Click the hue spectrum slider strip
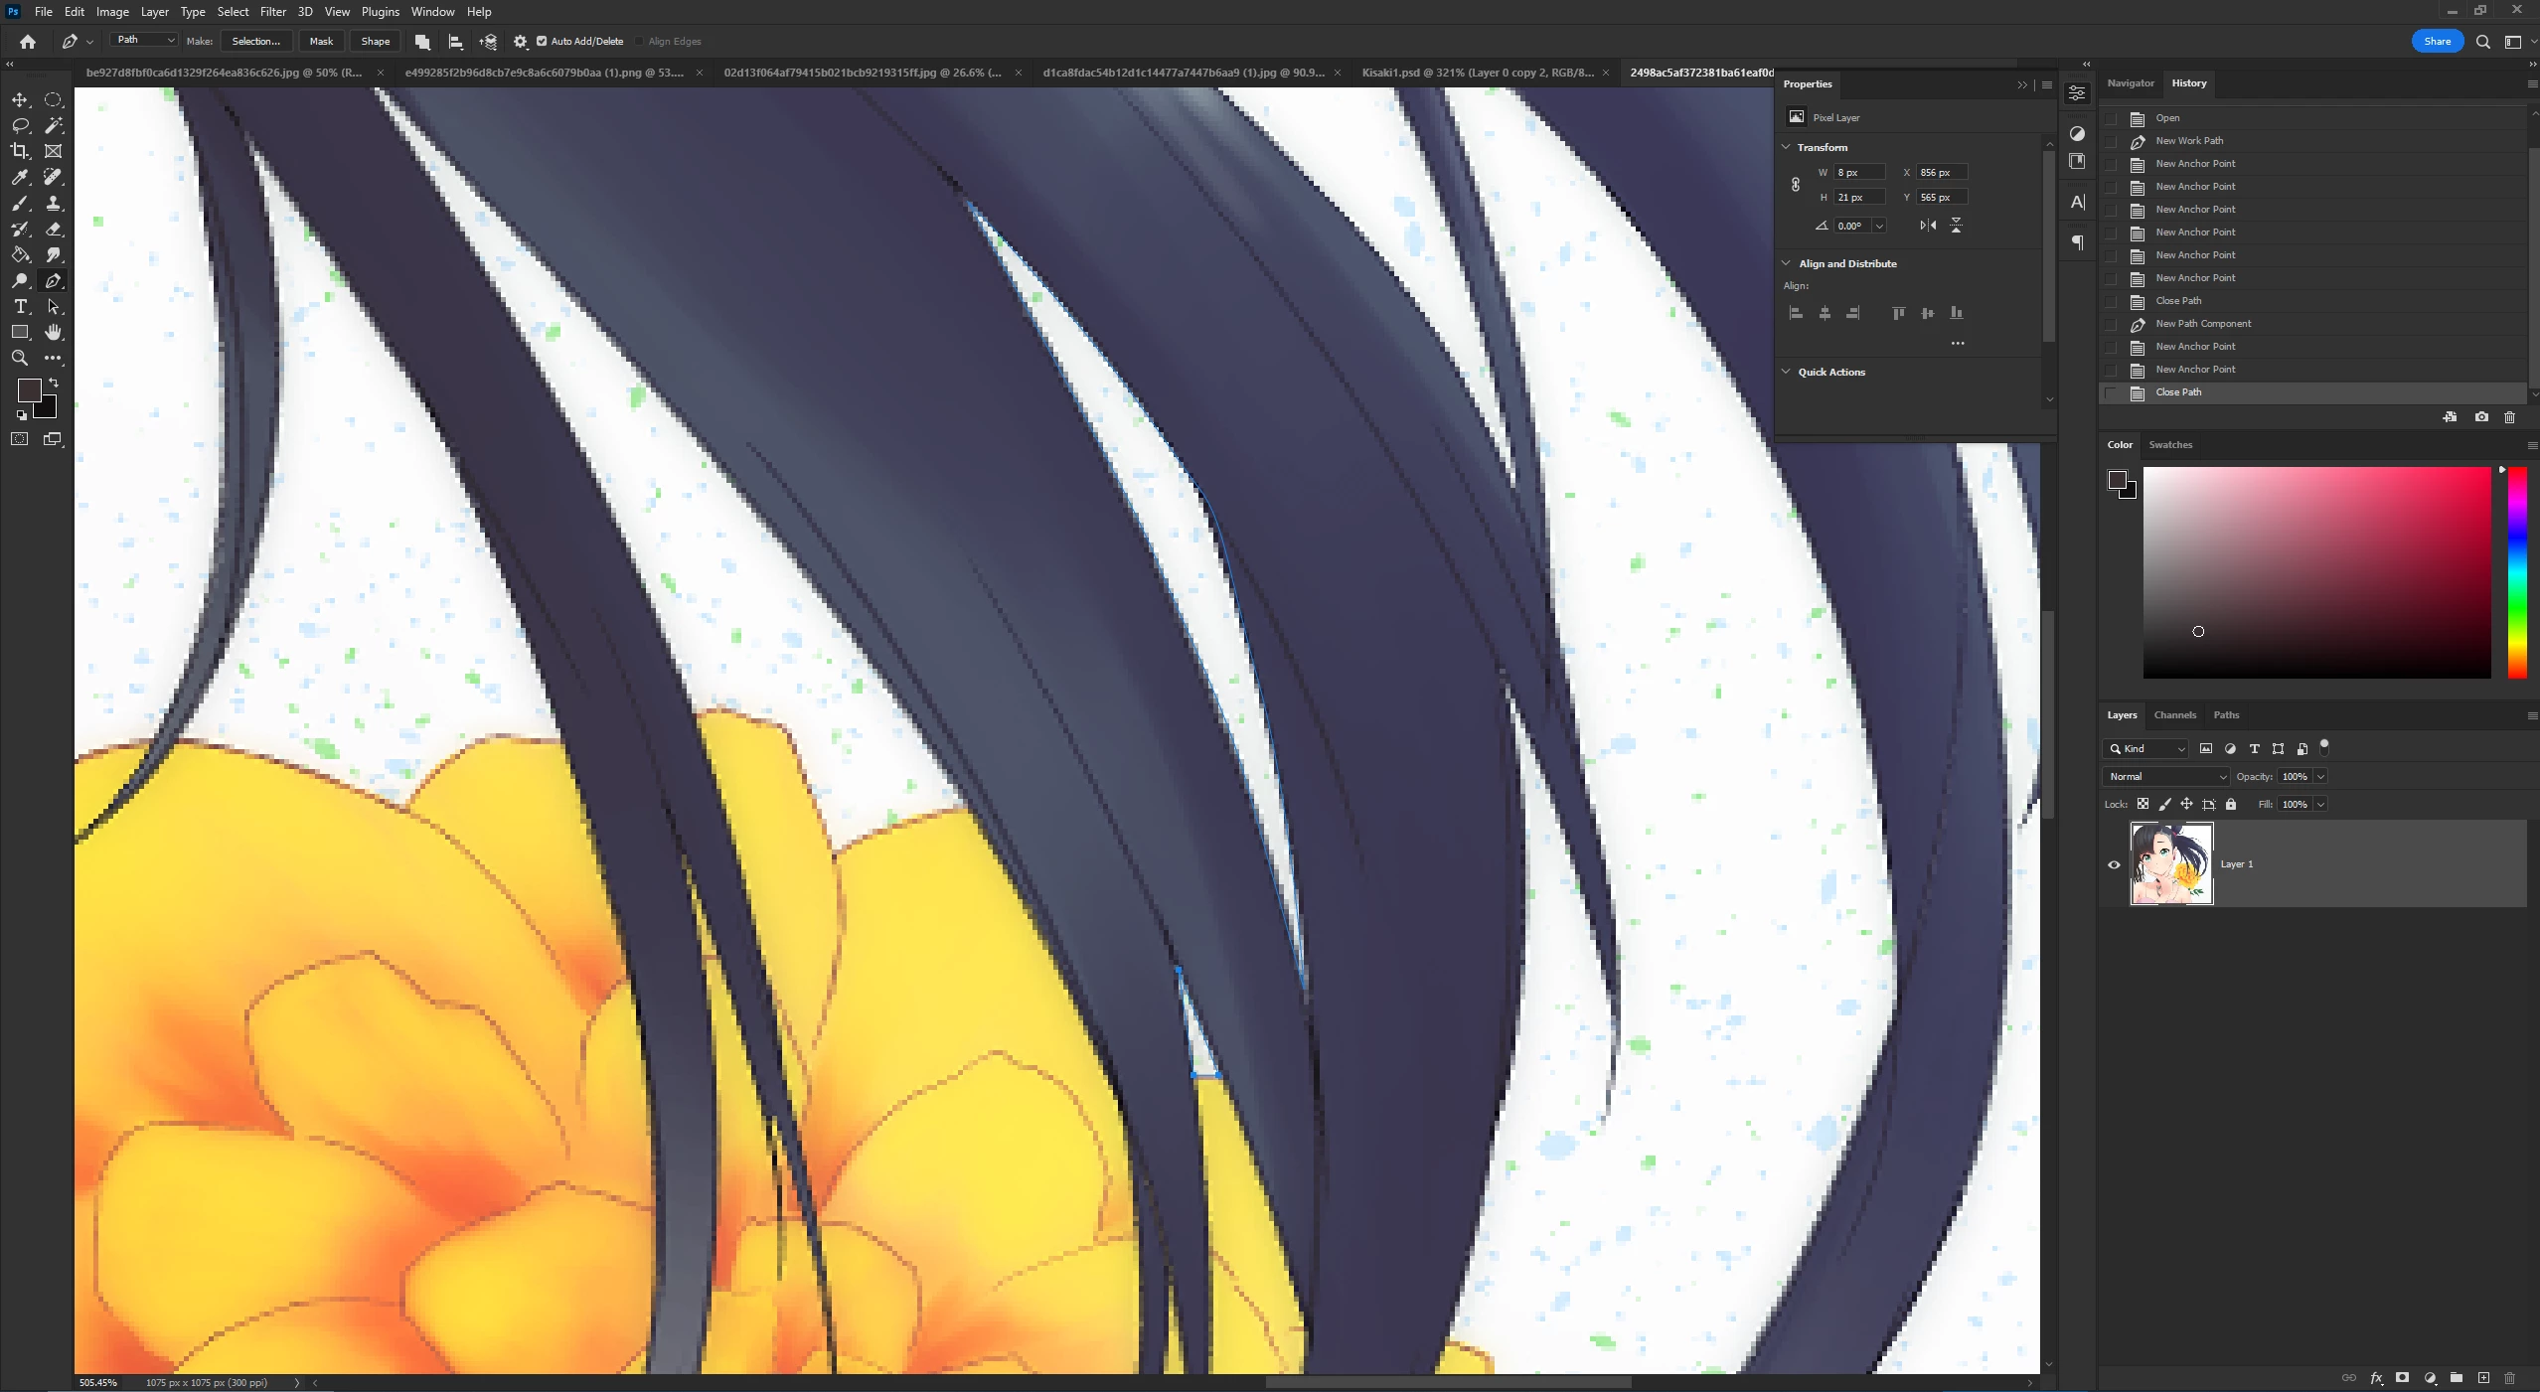 tap(2516, 573)
